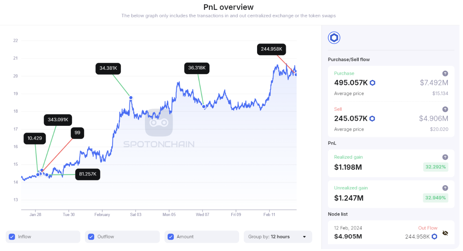Hide the 12 Feb Out Flow node
The width and height of the screenshot is (463, 251).
445,233
